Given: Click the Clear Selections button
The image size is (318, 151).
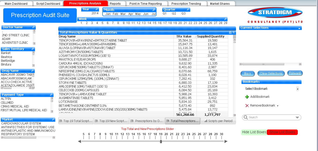Looking at the screenshot, I should (271, 73).
